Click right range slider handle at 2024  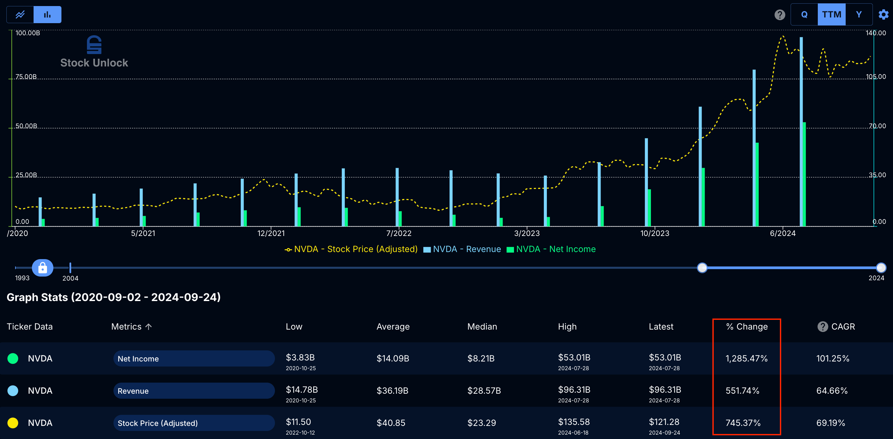[881, 268]
